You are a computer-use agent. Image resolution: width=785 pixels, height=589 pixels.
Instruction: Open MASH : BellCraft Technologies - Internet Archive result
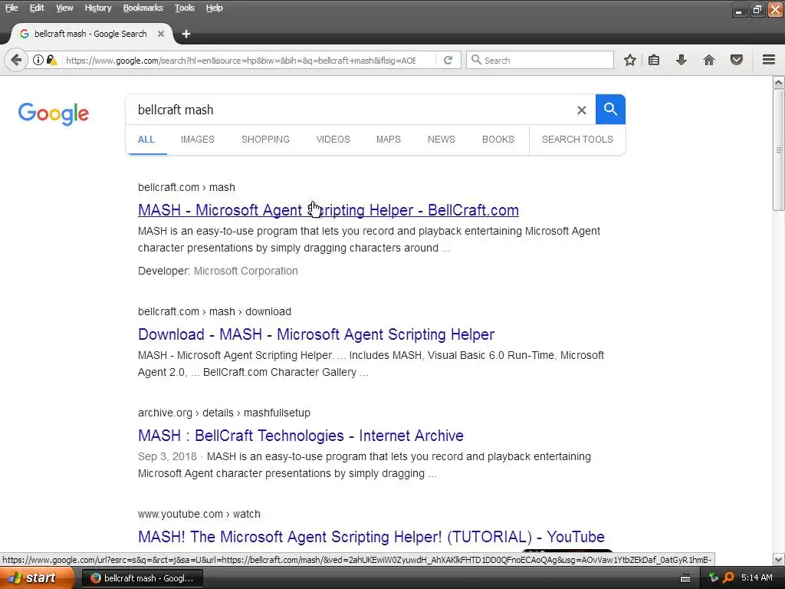coord(301,436)
